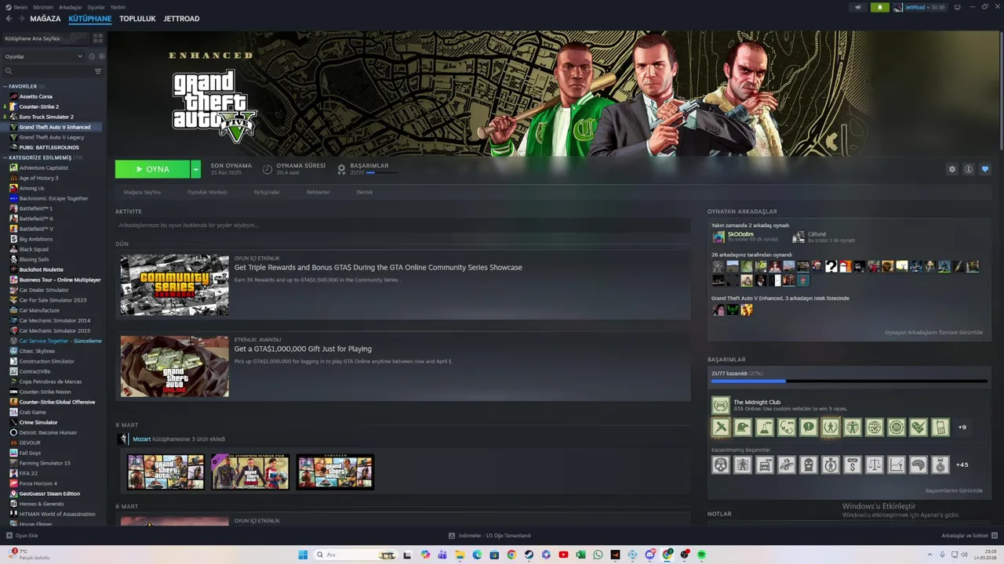This screenshot has height=564, width=1004.
Task: Open Destek game link
Action: click(x=365, y=192)
